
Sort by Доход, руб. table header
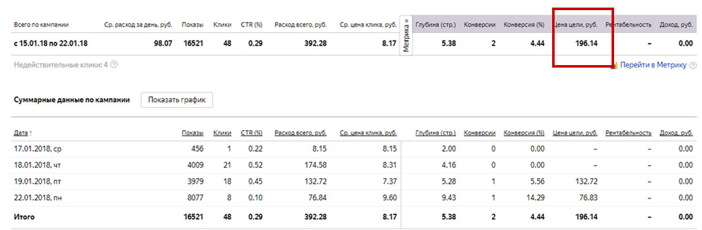pyautogui.click(x=676, y=133)
